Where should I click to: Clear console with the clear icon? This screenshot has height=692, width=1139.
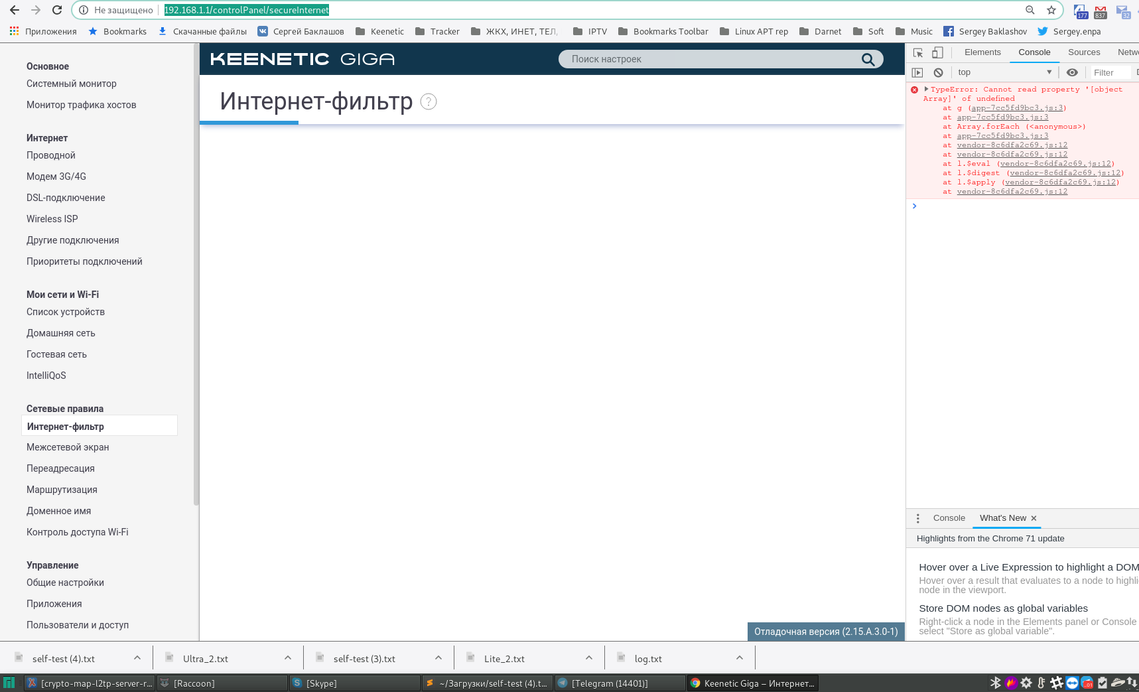938,72
